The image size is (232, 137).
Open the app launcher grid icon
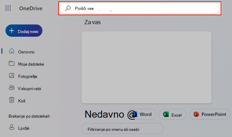coord(8,8)
